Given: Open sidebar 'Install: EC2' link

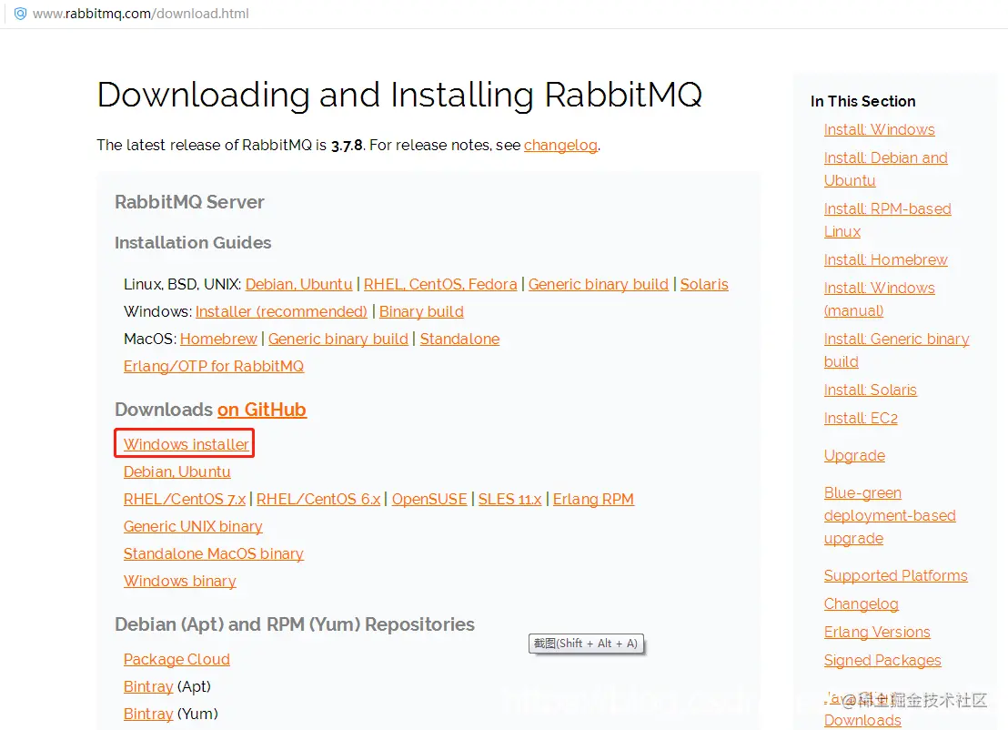Looking at the screenshot, I should [x=861, y=418].
